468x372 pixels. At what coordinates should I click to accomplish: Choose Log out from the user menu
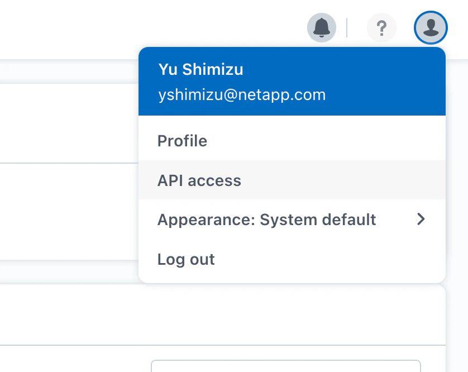[292, 259]
